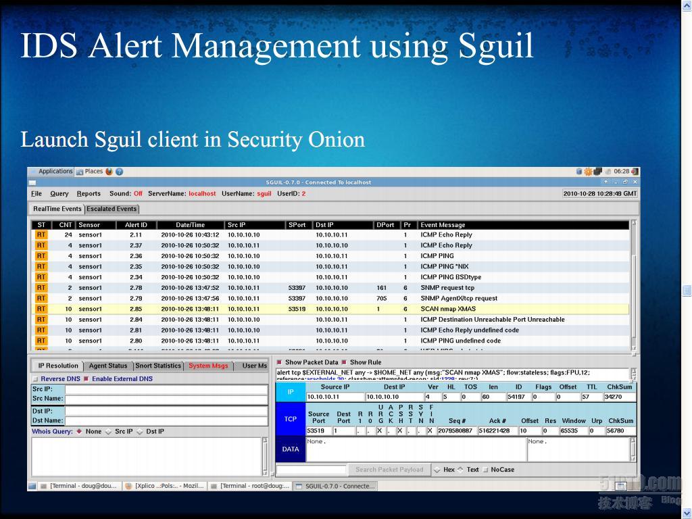This screenshot has width=692, height=519.
Task: Follow the arachnids reference link in the rule
Action: (325, 378)
